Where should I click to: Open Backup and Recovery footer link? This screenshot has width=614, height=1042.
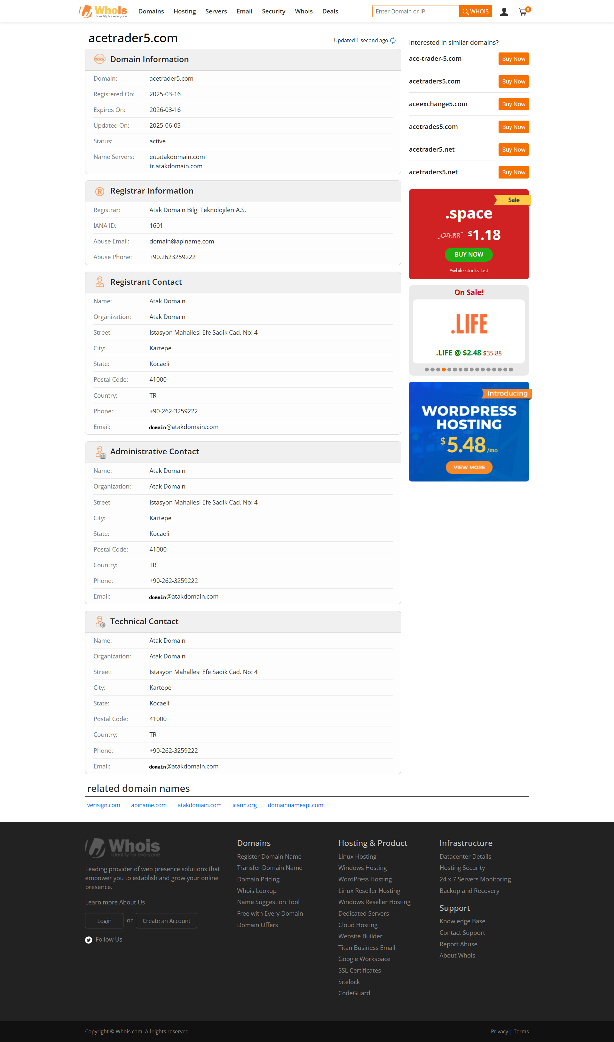[x=469, y=891]
